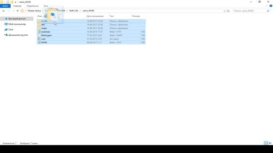Click valve_WON in the address path

click(88, 11)
